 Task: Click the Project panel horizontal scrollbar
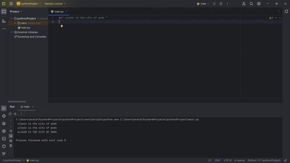point(17,101)
